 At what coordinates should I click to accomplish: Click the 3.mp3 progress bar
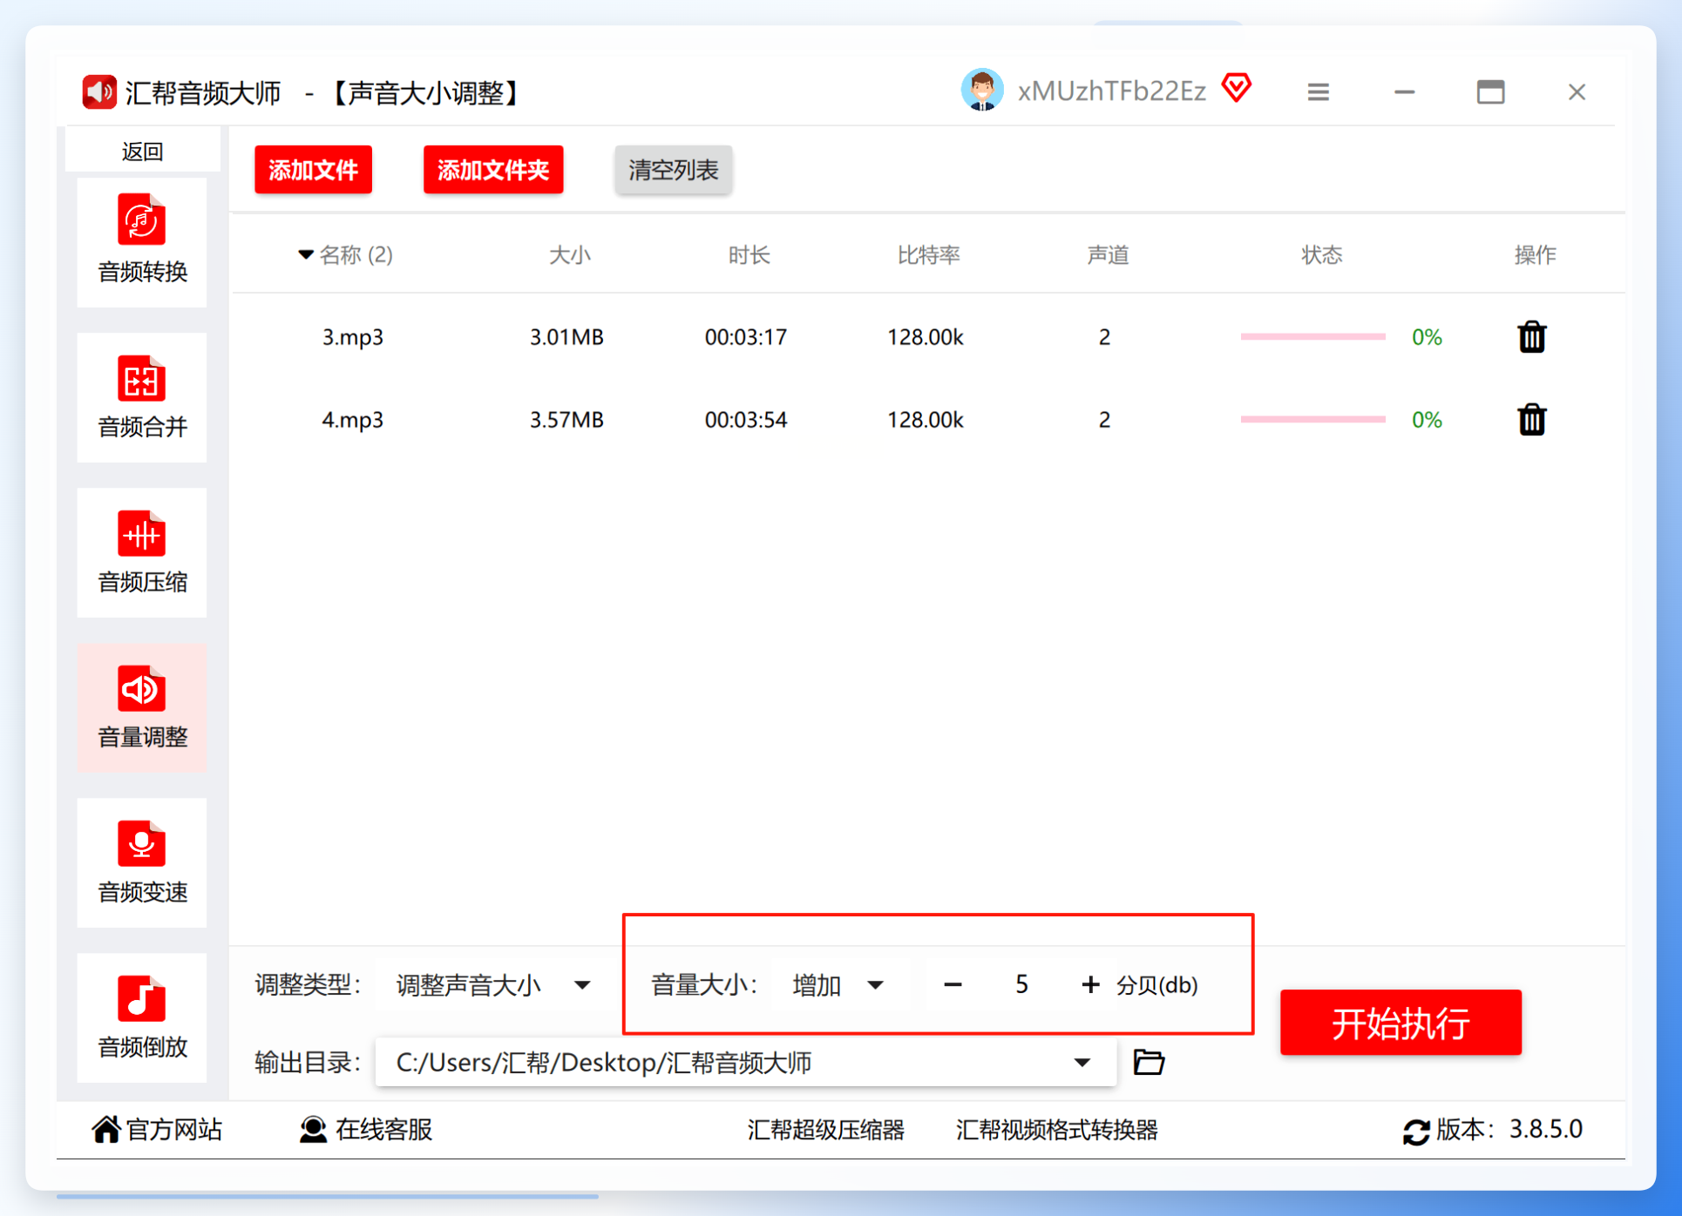pos(1312,337)
